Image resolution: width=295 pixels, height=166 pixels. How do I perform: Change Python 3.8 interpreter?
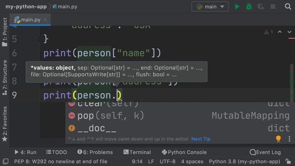[244, 161]
